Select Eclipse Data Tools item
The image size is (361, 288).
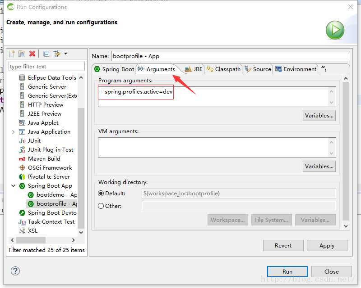tap(52, 78)
